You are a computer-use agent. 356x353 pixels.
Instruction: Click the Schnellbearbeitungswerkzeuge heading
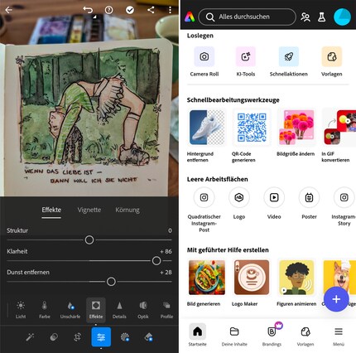(233, 100)
